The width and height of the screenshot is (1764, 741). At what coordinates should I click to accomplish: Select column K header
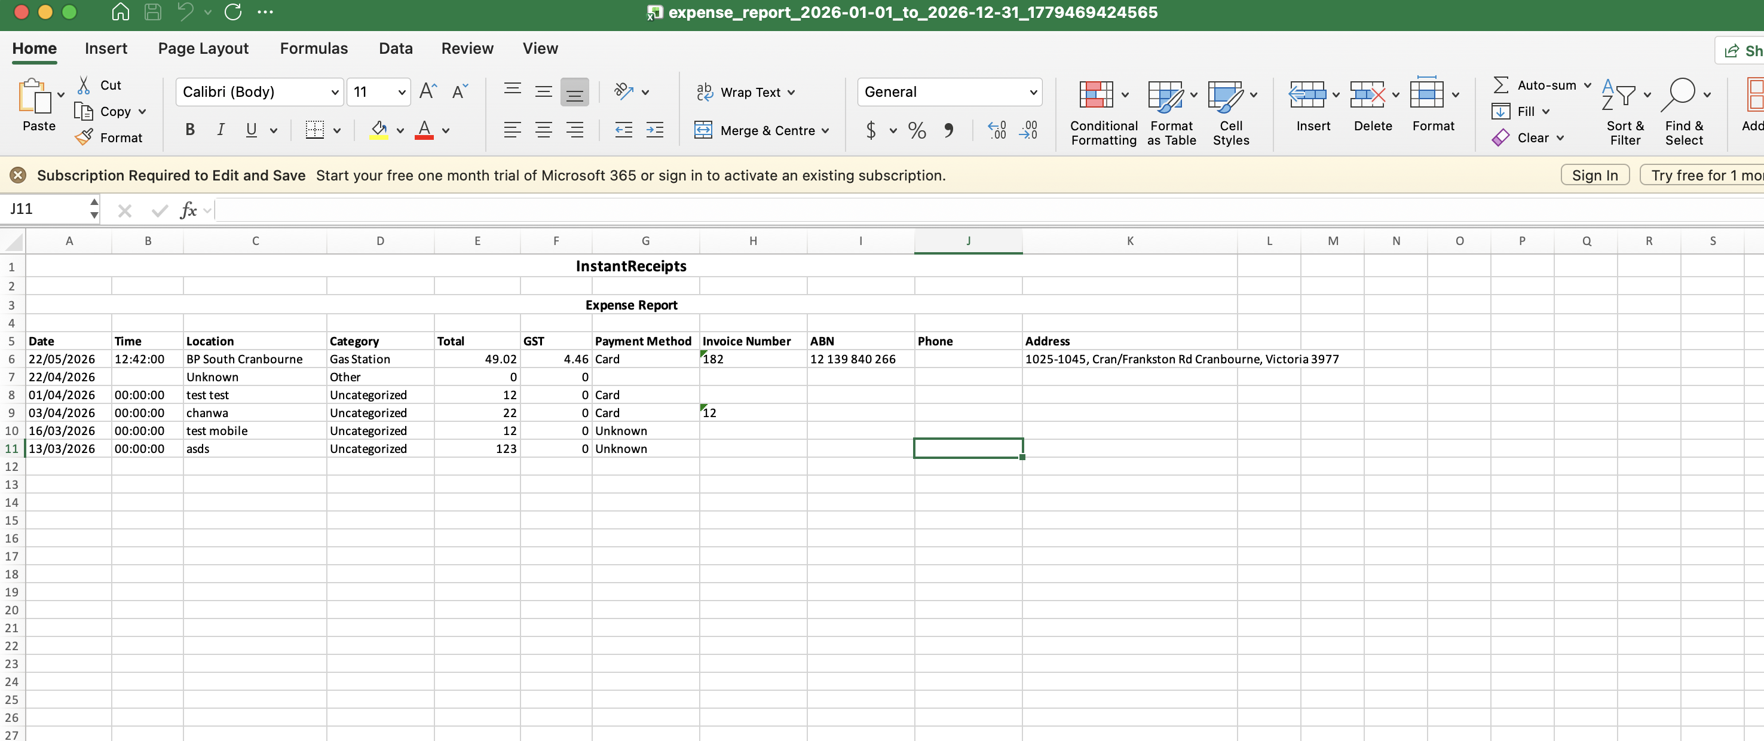coord(1130,241)
